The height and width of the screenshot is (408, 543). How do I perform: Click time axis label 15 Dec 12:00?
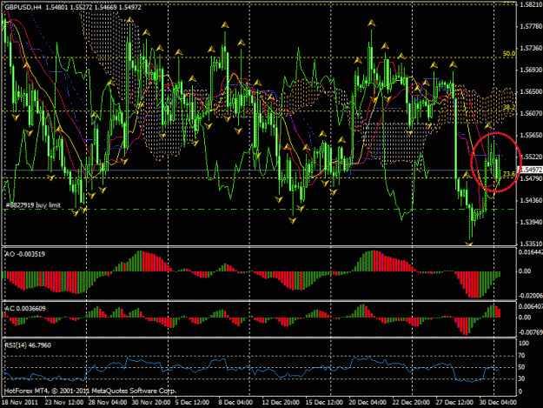click(x=324, y=403)
